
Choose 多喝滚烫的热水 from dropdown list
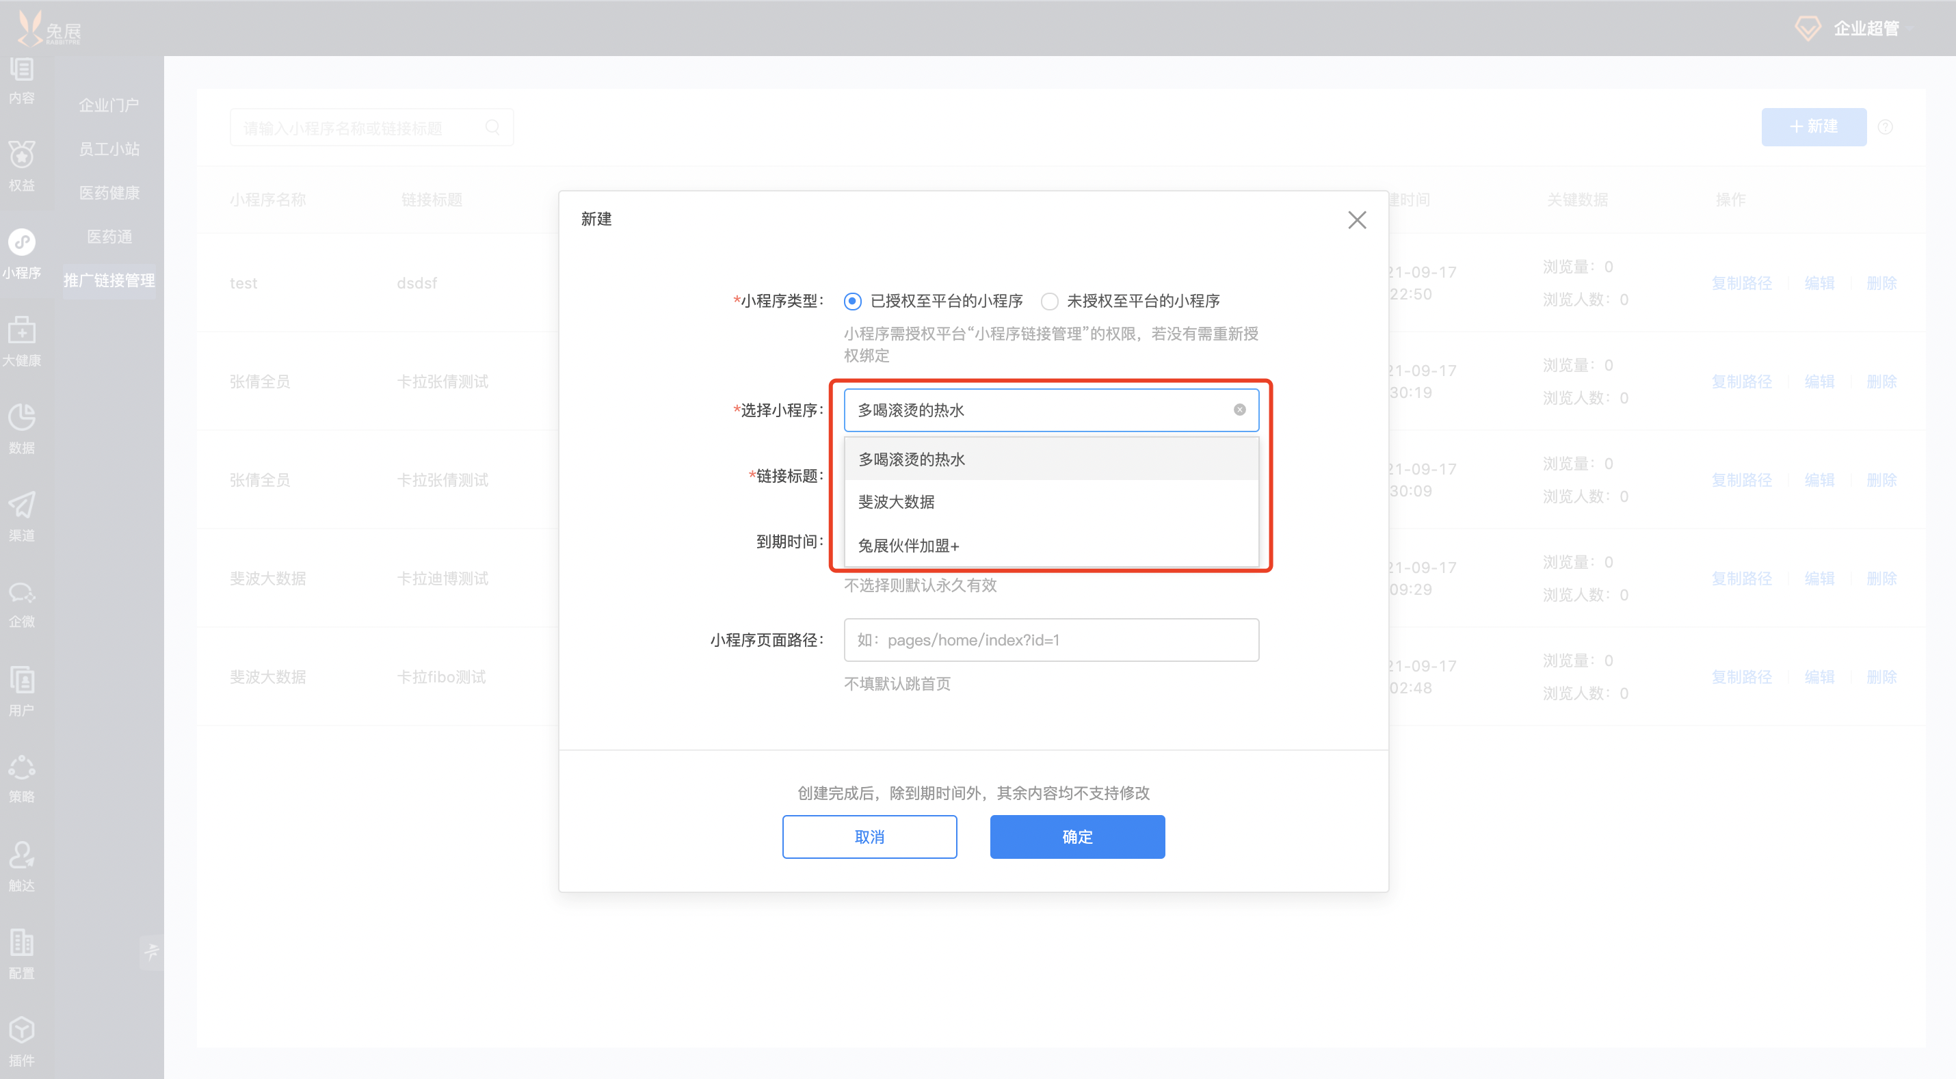tap(1051, 459)
